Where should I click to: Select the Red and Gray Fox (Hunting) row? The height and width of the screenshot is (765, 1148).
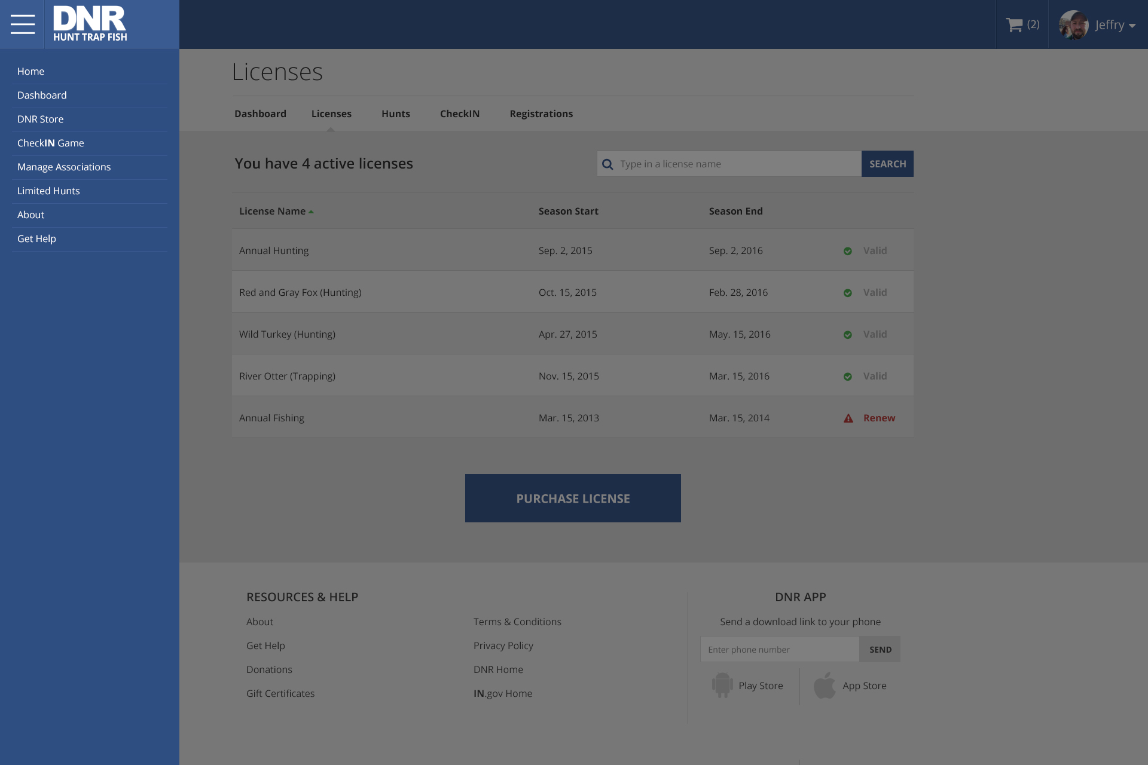tap(573, 292)
